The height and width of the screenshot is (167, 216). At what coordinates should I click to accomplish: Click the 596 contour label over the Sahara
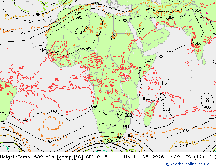tap(78, 32)
